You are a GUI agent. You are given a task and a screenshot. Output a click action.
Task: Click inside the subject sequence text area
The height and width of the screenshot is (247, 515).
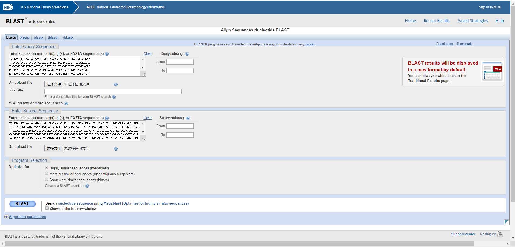[x=74, y=131]
